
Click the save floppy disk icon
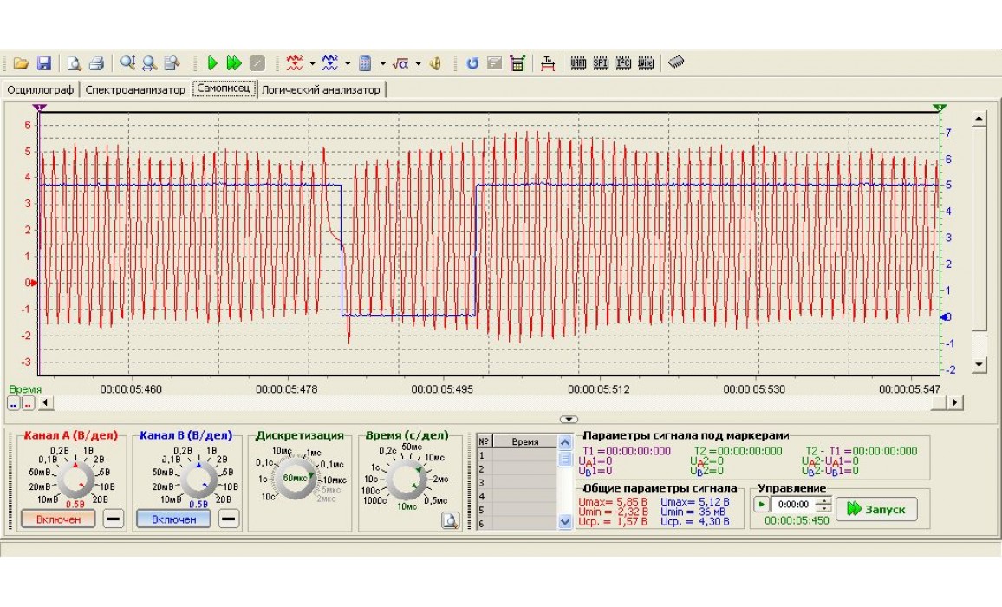coord(43,63)
